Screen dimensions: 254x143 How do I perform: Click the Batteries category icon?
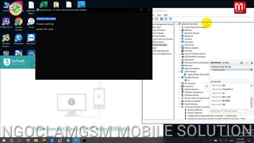point(183,30)
